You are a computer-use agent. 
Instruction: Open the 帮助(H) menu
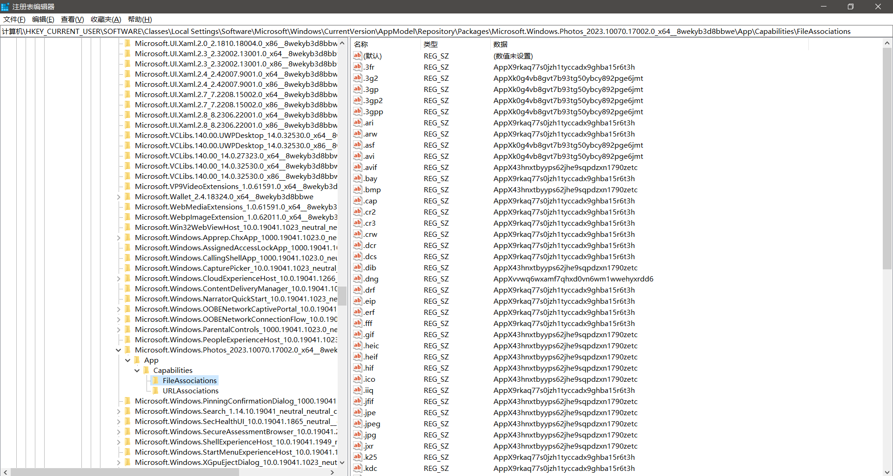(140, 20)
